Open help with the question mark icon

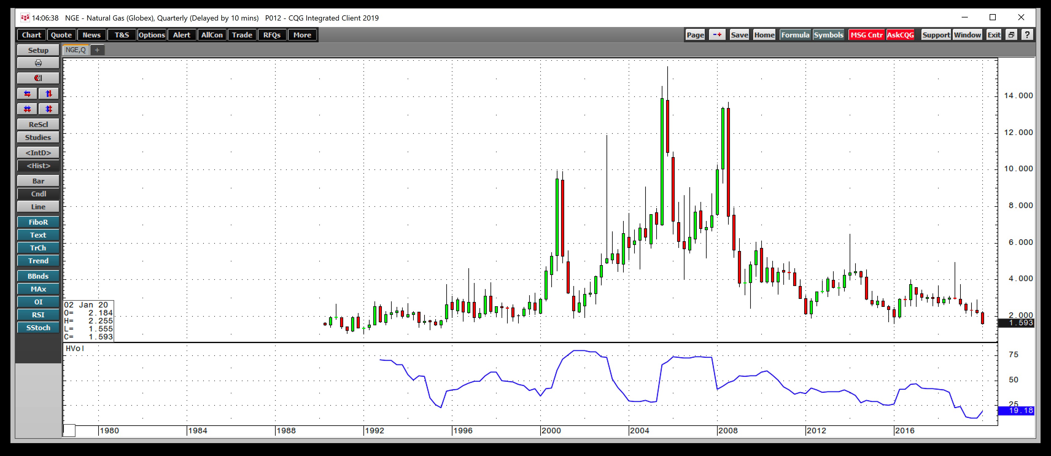pos(1027,35)
